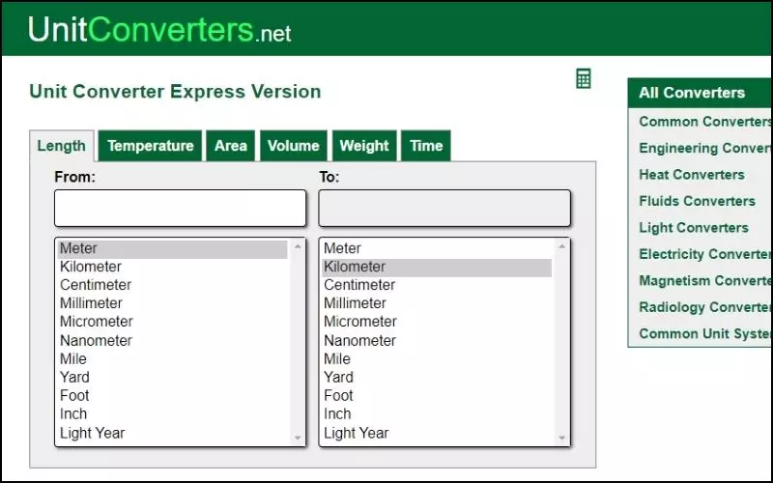This screenshot has height=483, width=773.
Task: Open the Common Converters link
Action: pos(703,122)
